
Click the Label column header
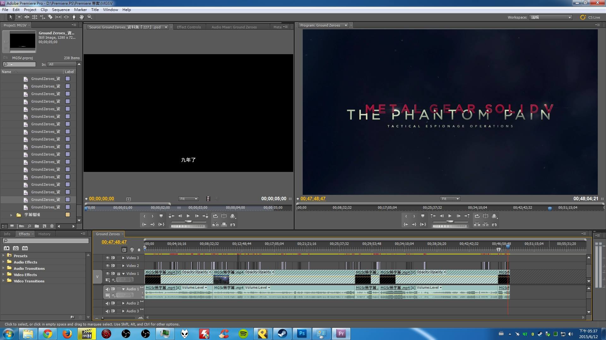[x=69, y=72]
